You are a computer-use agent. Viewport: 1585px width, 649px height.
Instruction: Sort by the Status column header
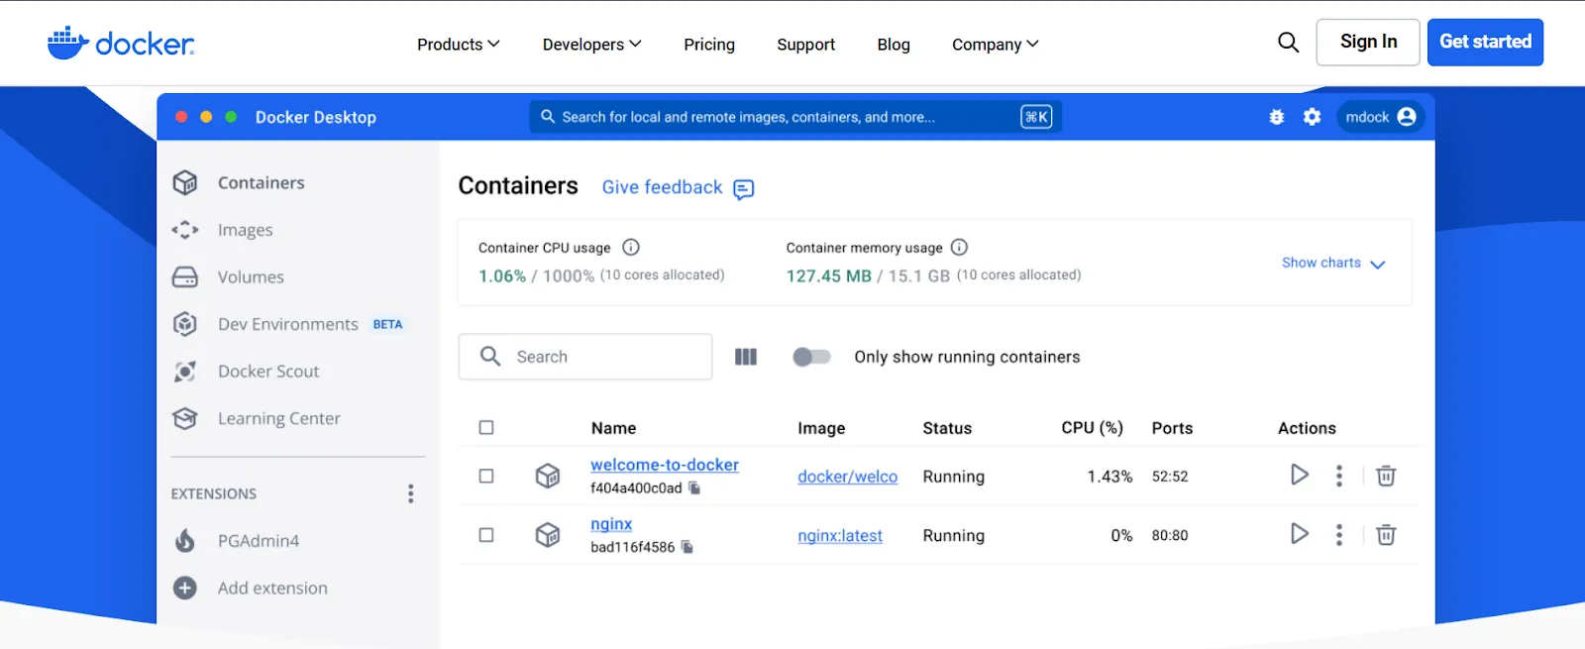coord(947,428)
